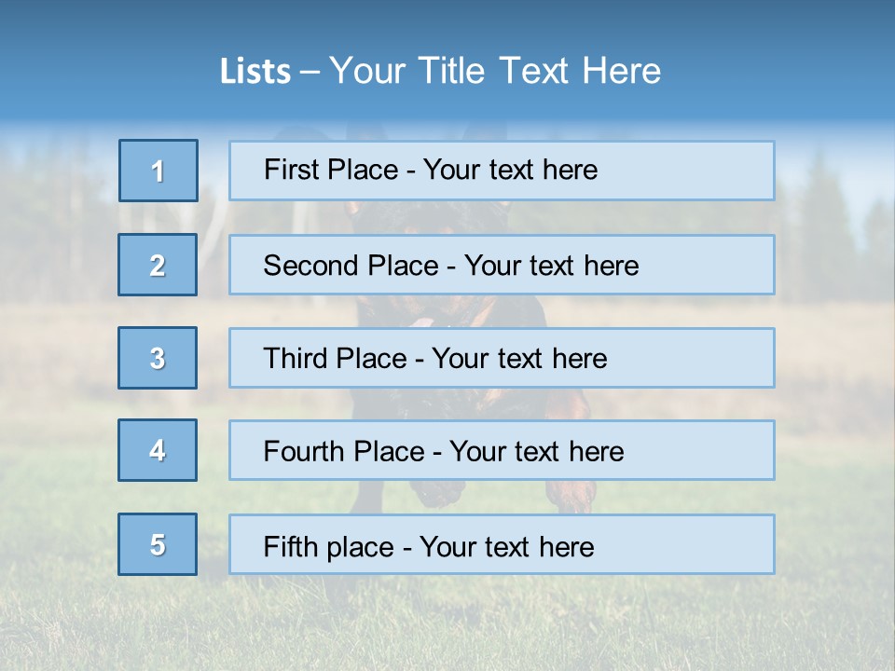Click 'Your text here' in Third Place row
Viewport: 895px width, 671px height.
point(519,359)
